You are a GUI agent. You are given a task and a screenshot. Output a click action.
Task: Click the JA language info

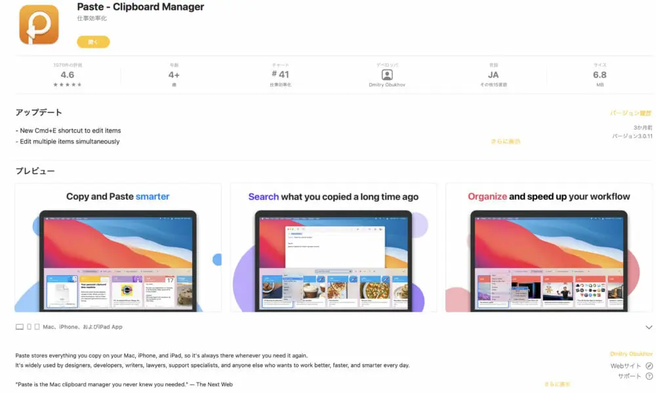[x=493, y=75]
